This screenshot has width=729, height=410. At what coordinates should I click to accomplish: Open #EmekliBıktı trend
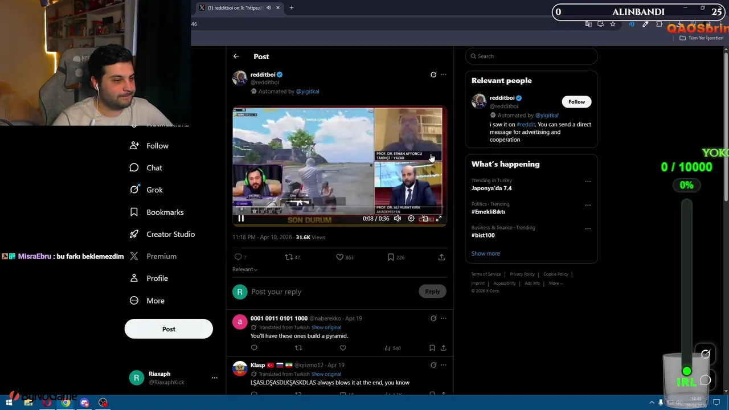488,211
